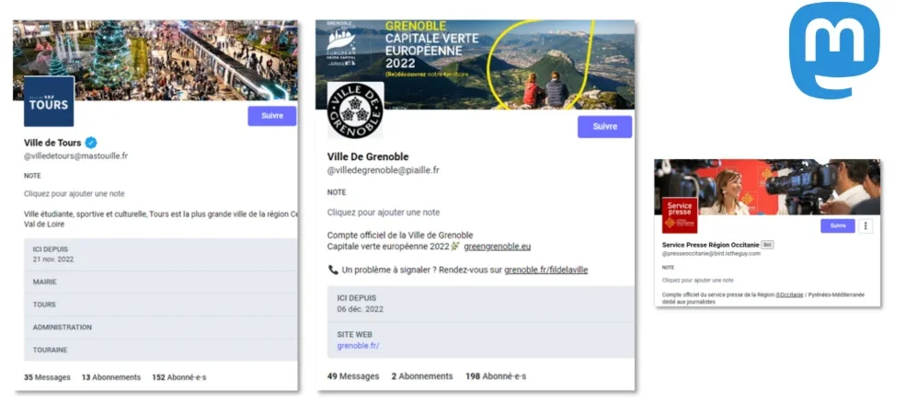View the 49 Messages of Grenoble
This screenshot has width=906, height=403.
[x=353, y=376]
